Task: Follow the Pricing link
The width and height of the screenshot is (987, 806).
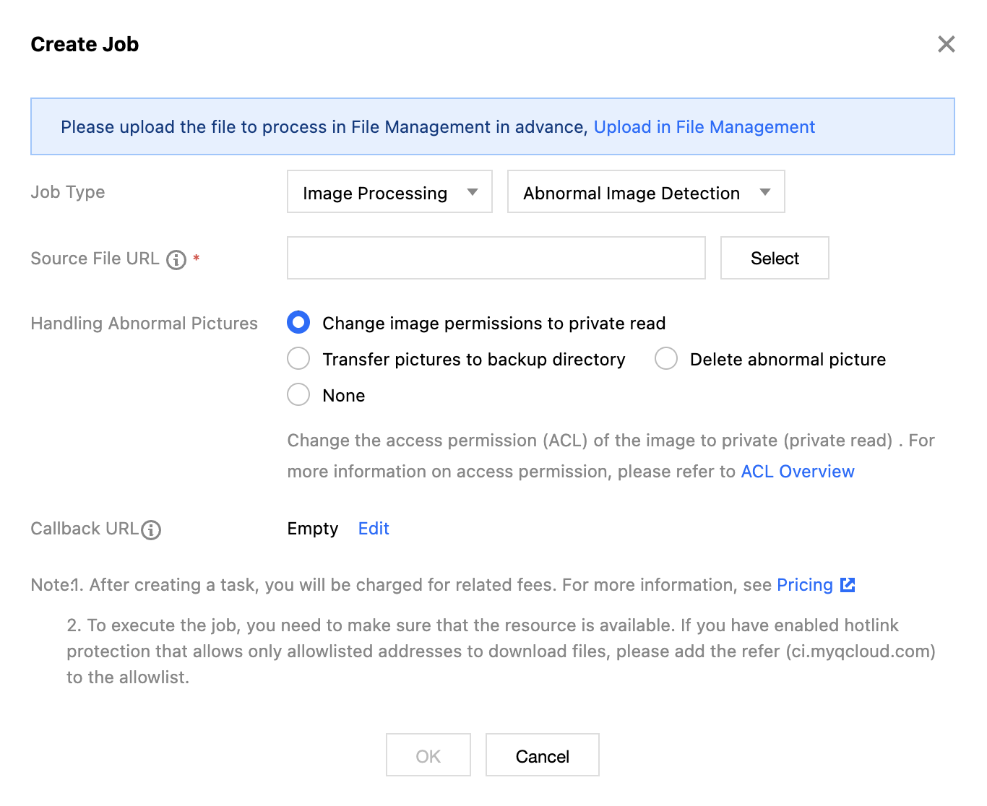Action: [x=804, y=585]
